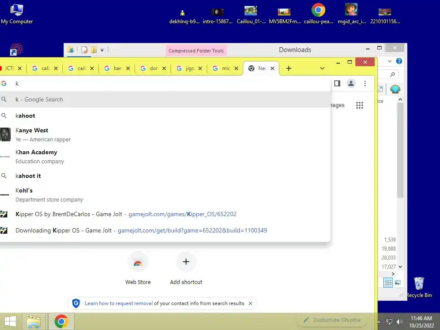Switch to the JCT tab

[9, 68]
